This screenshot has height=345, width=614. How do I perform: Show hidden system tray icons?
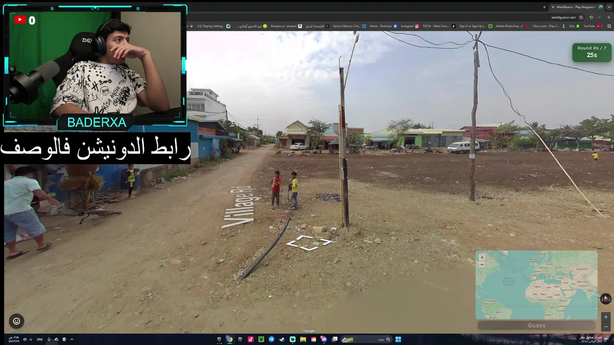click(x=72, y=339)
